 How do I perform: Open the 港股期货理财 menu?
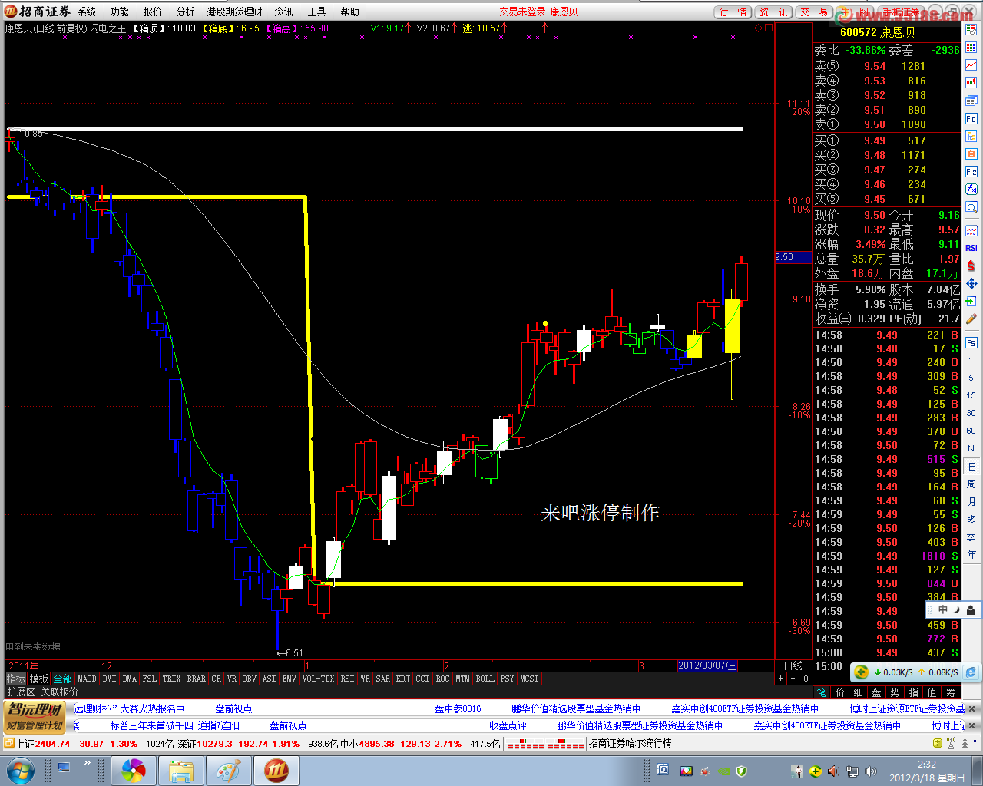pyautogui.click(x=234, y=12)
